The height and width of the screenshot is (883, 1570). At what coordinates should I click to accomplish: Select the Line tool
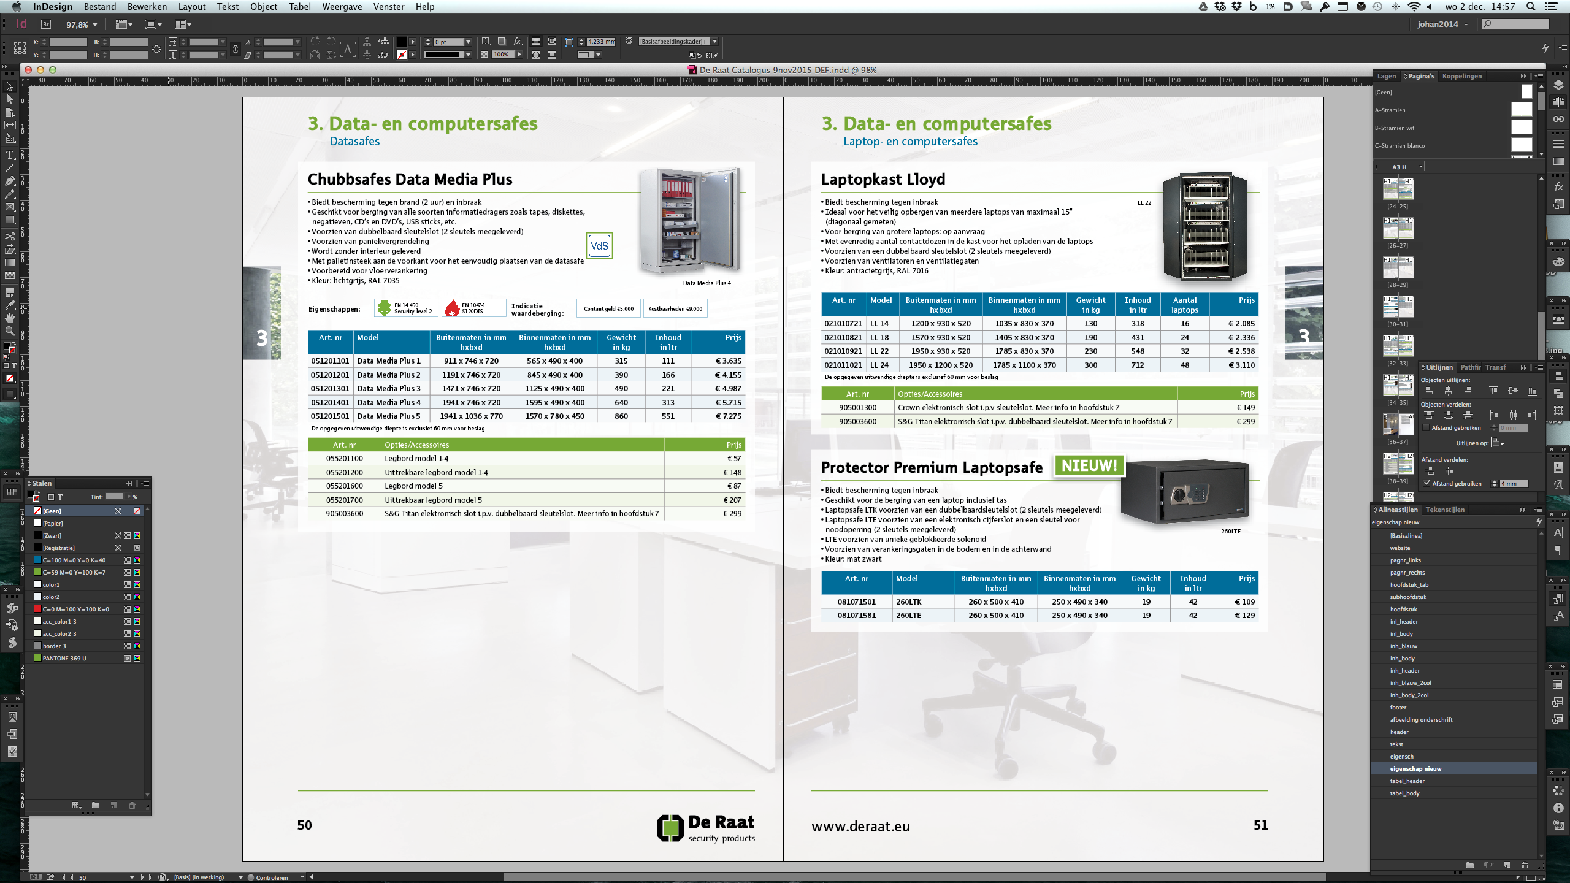pos(10,168)
